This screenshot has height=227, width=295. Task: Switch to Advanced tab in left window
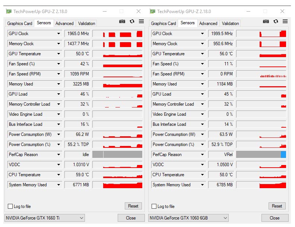tap(64, 24)
